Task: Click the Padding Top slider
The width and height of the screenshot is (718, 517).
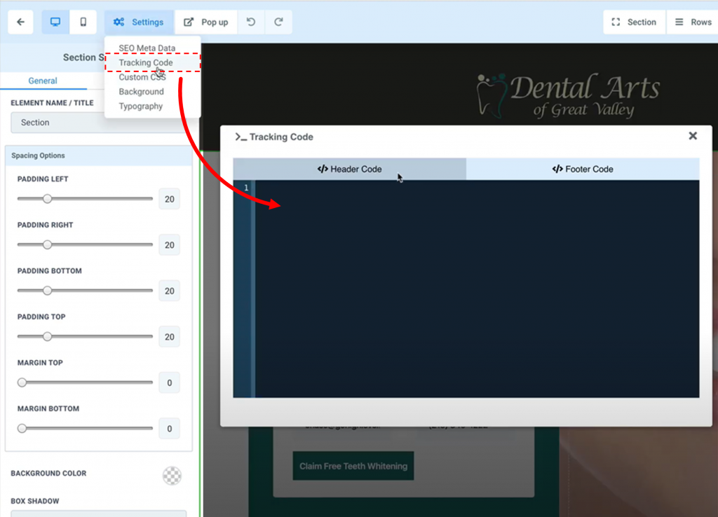Action: pyautogui.click(x=85, y=337)
